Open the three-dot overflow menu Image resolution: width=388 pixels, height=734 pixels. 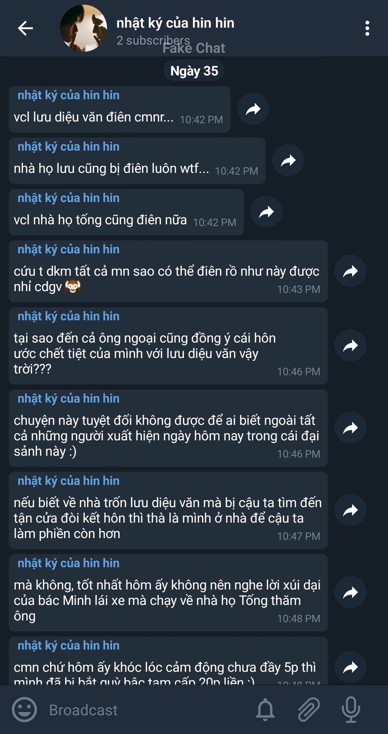(x=367, y=28)
